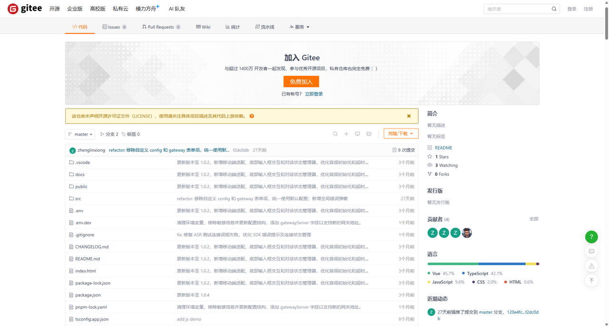Open the 克隆/下载 dropdown
This screenshot has height=327, width=609.
[401, 134]
